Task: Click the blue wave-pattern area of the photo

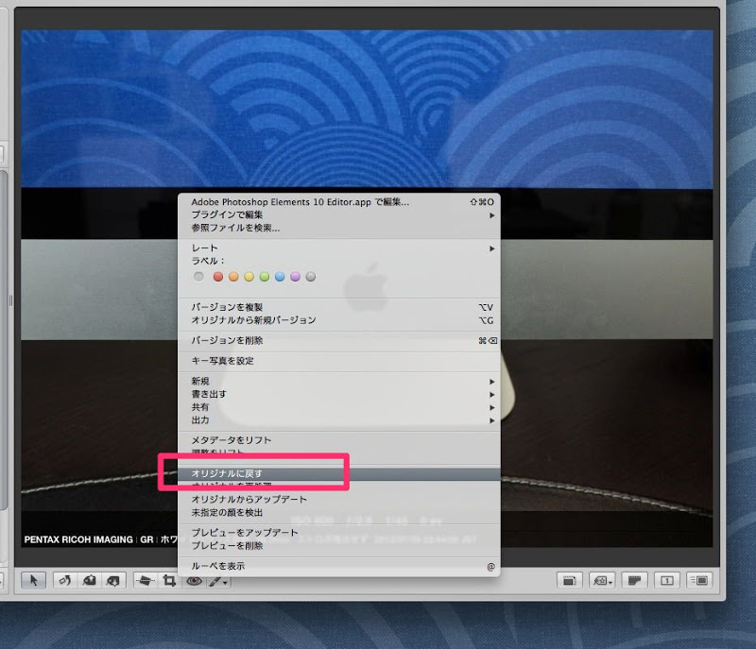Action: click(367, 109)
